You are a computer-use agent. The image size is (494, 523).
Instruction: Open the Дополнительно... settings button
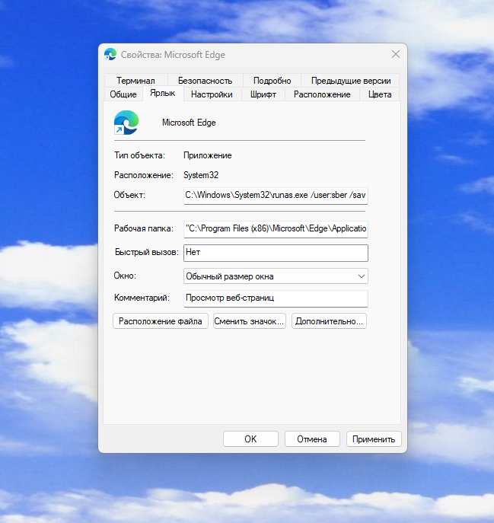(329, 321)
